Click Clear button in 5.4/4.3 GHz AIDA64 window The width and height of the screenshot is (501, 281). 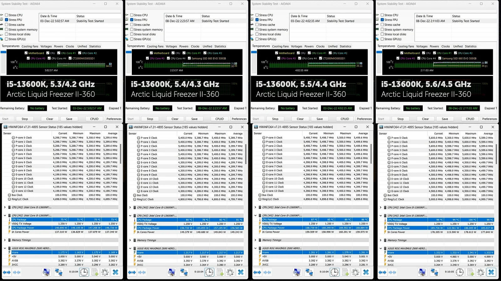pyautogui.click(x=175, y=119)
